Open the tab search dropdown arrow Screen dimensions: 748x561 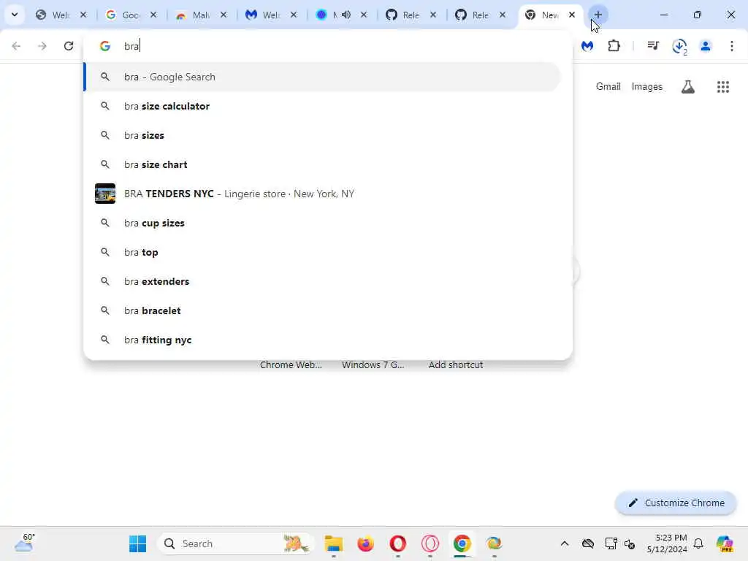[15, 15]
